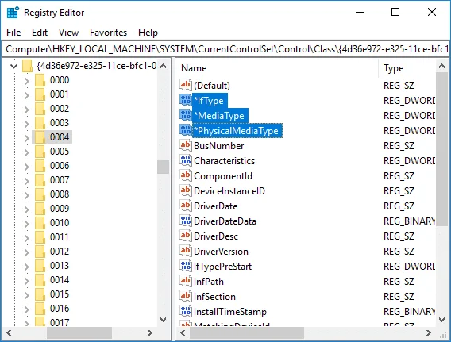451x342 pixels.
Task: Click the string icon beside DriverDate
Action: (186, 206)
